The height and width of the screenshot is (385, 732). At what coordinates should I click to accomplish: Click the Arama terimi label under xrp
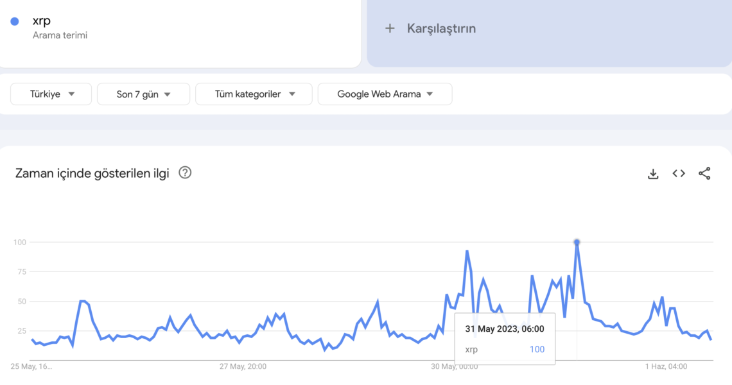click(60, 35)
